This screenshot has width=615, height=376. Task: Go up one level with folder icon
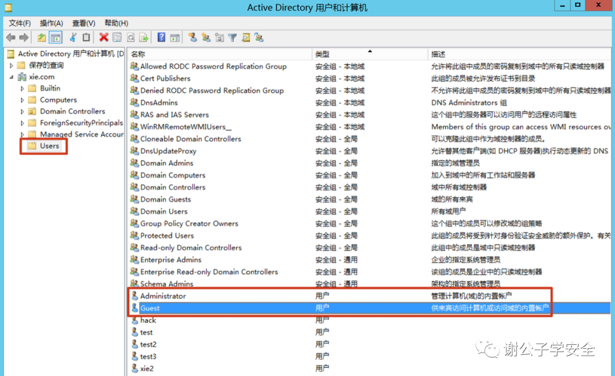coord(42,38)
